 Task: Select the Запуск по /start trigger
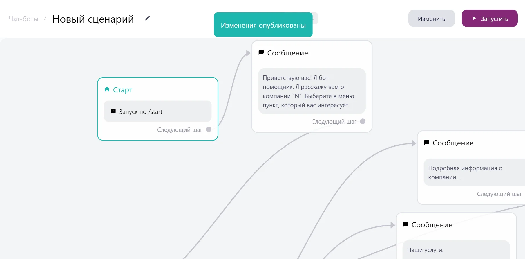(x=157, y=111)
